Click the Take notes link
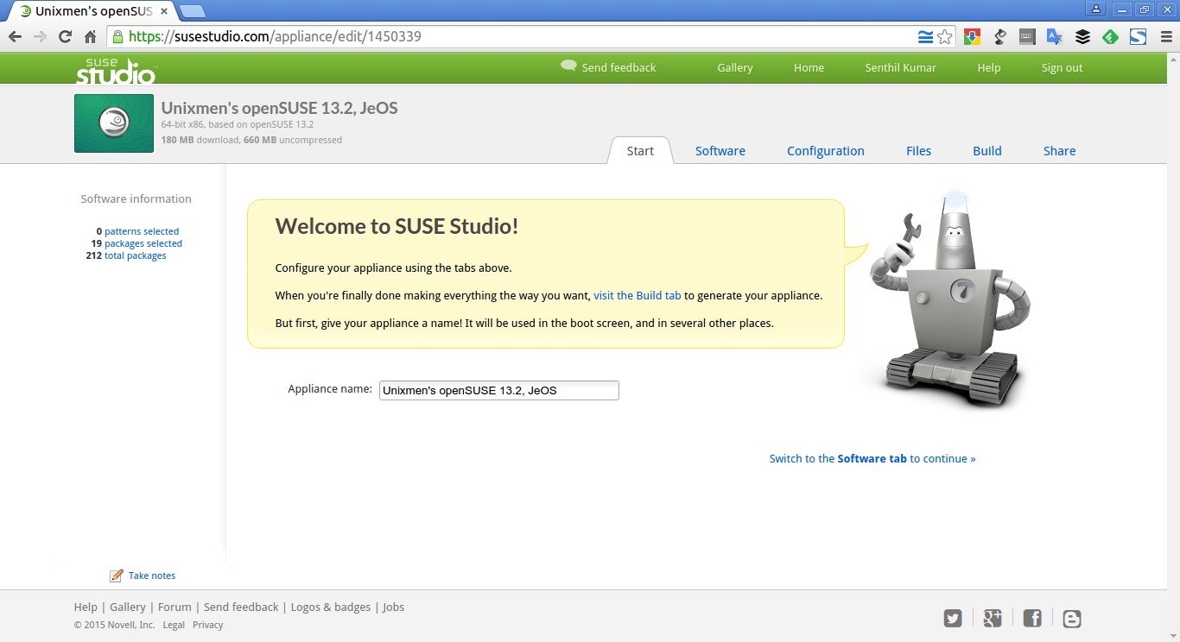 [x=152, y=576]
